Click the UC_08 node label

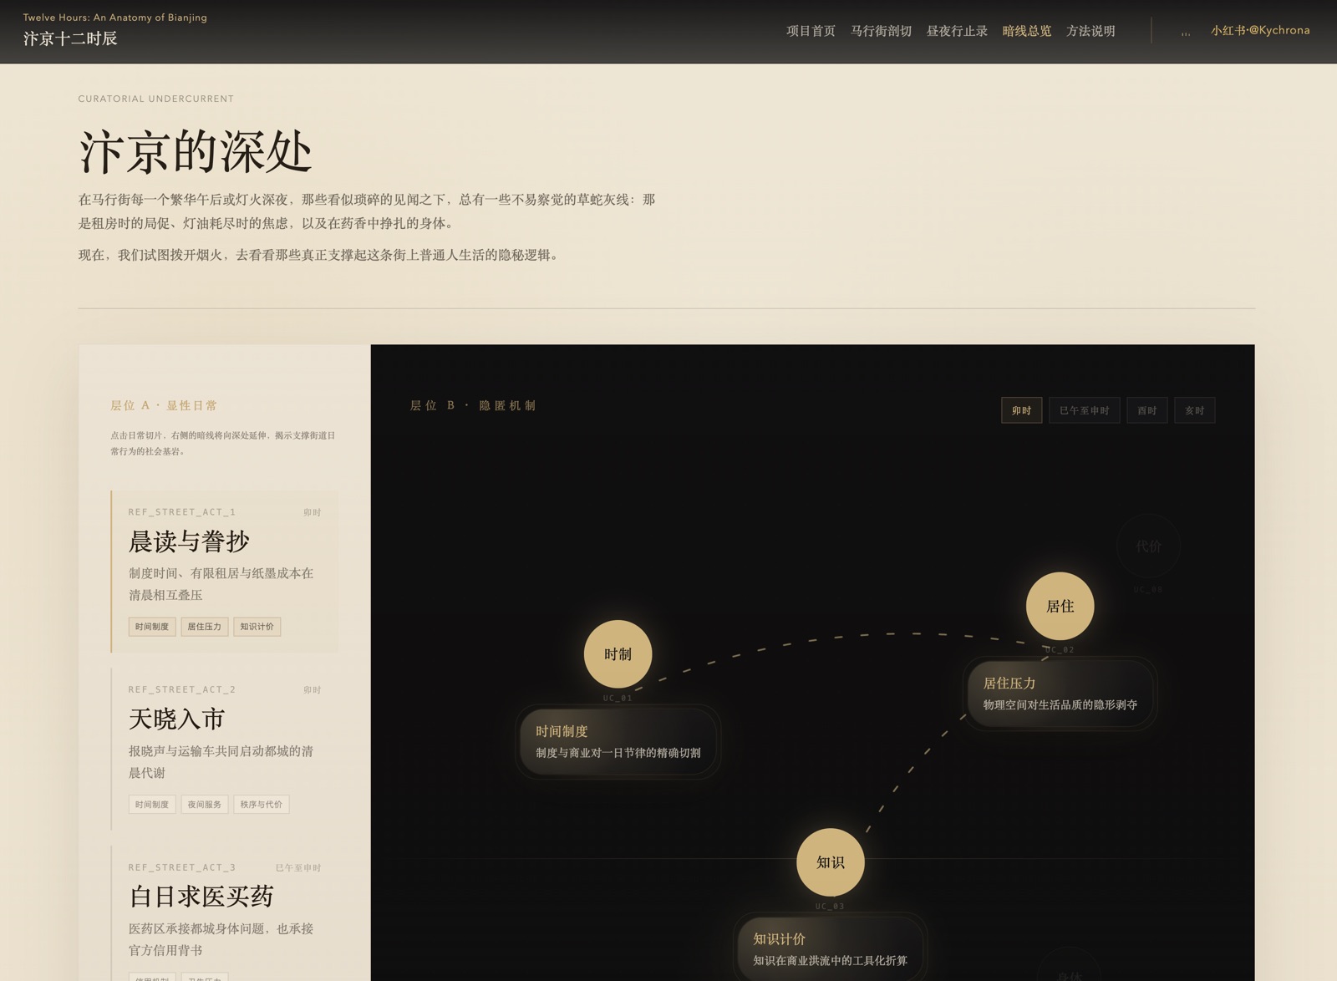1148,589
